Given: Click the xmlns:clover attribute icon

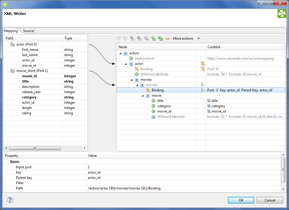Looking at the screenshot, I should (x=131, y=58).
